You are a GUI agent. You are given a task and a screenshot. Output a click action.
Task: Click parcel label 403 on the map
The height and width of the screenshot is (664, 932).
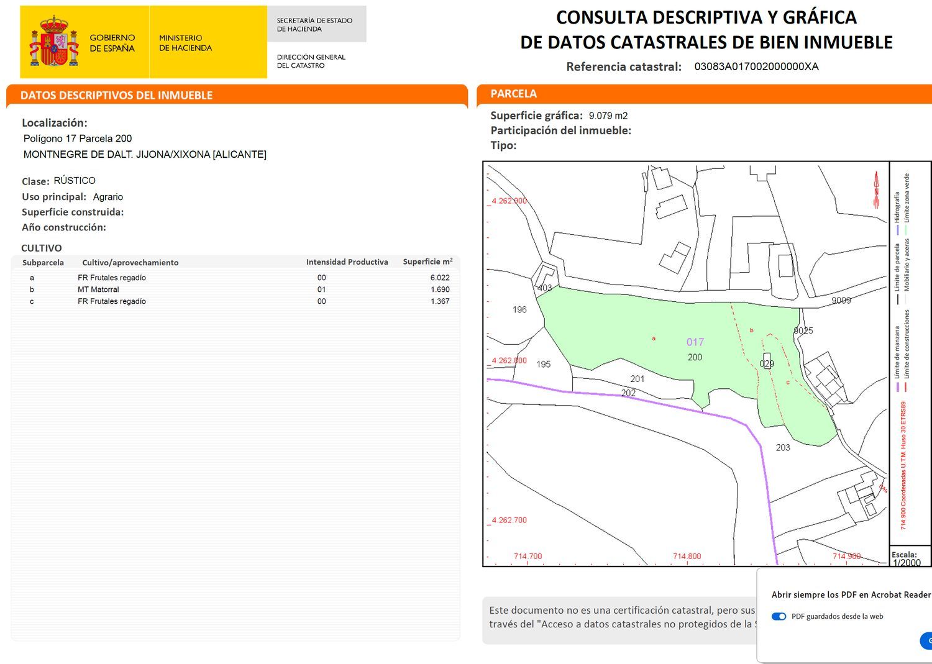(x=544, y=288)
